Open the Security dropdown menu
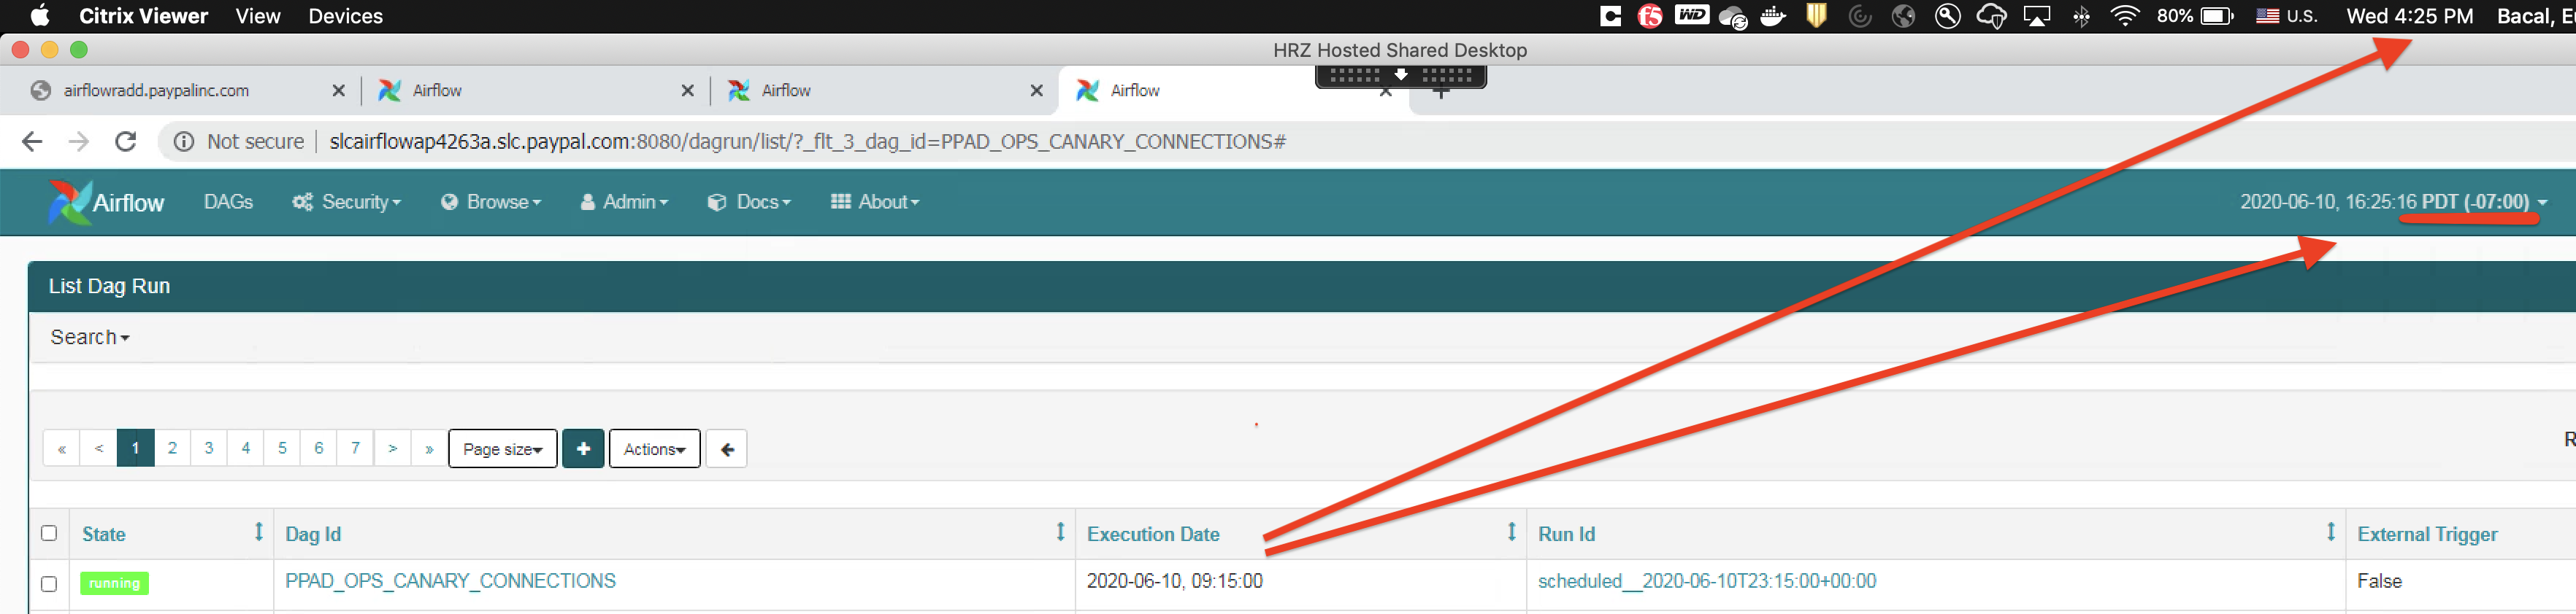 coord(346,202)
